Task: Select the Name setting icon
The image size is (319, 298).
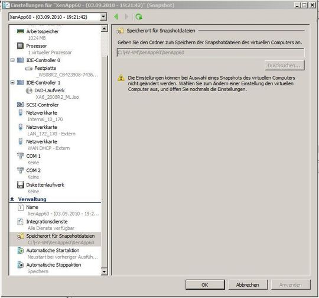Action: tap(20, 208)
